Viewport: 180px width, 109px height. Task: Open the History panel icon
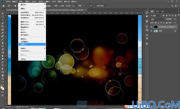click(147, 13)
